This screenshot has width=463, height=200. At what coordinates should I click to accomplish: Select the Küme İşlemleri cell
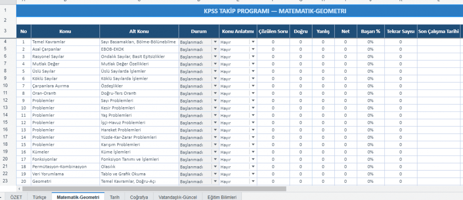[139, 152]
